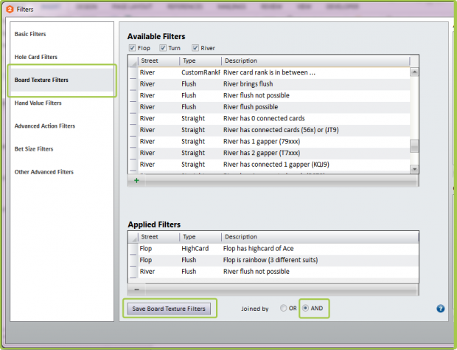Sort Available Filters by Street column
The height and width of the screenshot is (350, 457).
coord(158,61)
